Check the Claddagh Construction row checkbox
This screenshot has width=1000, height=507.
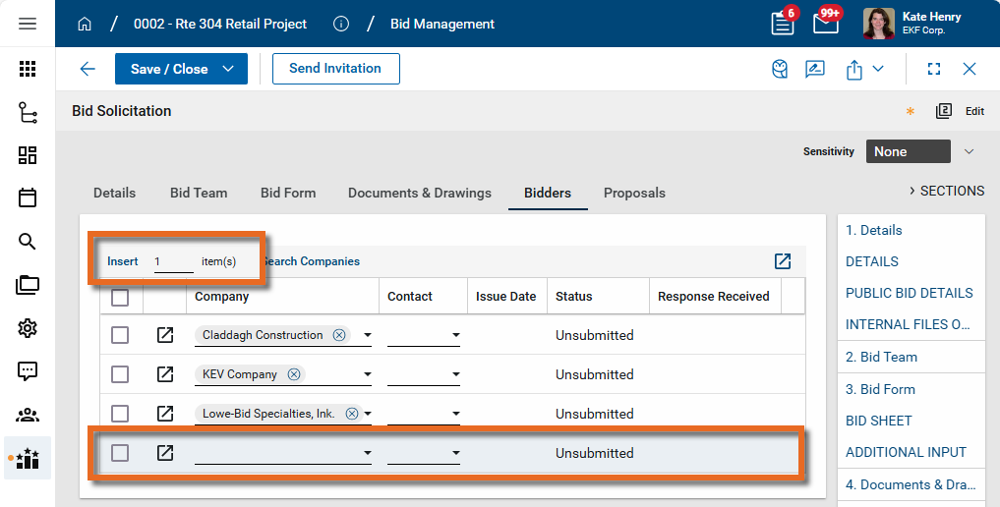[120, 335]
